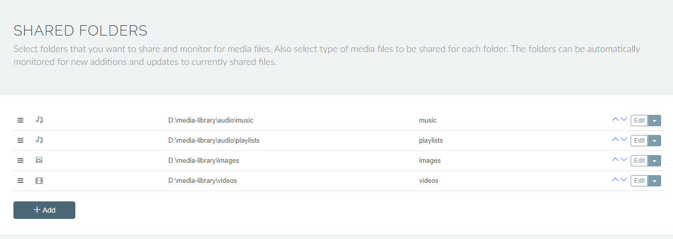This screenshot has width=673, height=239.
Task: Click the film strip icon in videos row
Action: coord(39,180)
